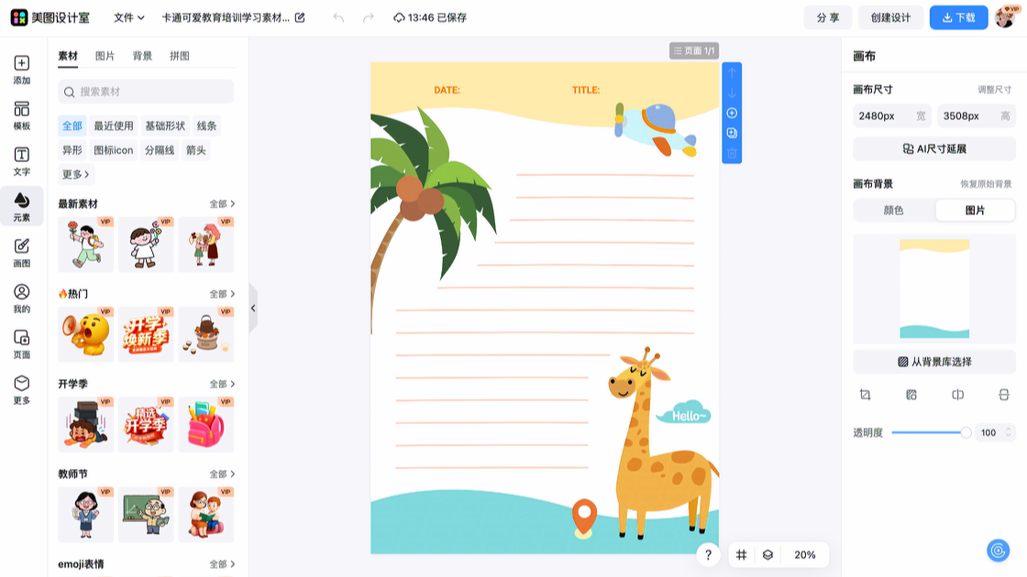Expand 更多 element categories
The width and height of the screenshot is (1027, 577).
click(76, 174)
